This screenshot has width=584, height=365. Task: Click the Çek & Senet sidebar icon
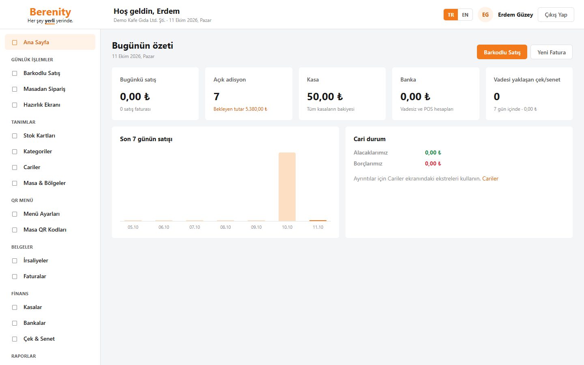click(15, 339)
